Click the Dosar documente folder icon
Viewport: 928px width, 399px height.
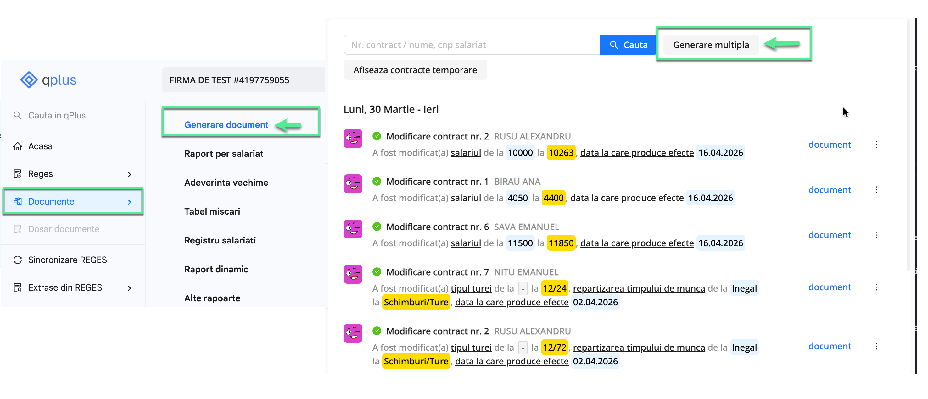(x=18, y=229)
